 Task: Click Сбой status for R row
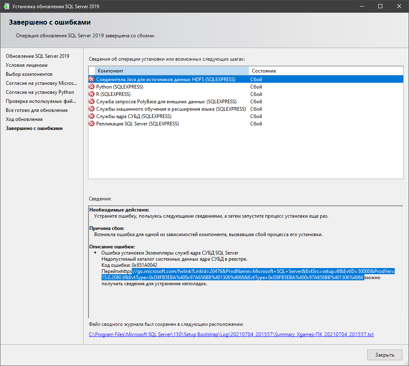(256, 94)
